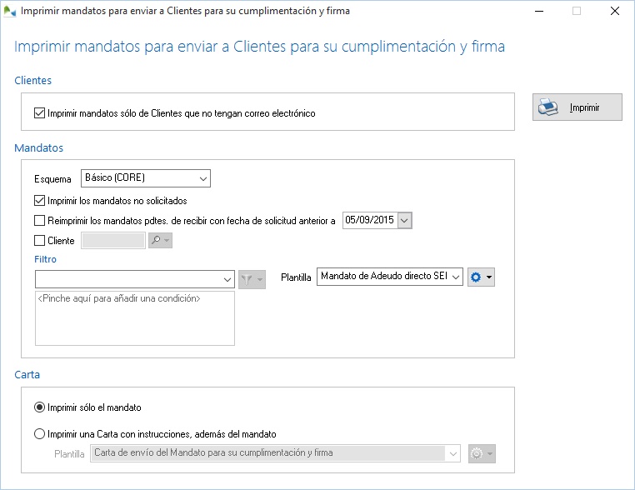This screenshot has width=635, height=490.
Task: Enable 'Reimprimir los mandatos pdtes.' checkbox
Action: 40,221
